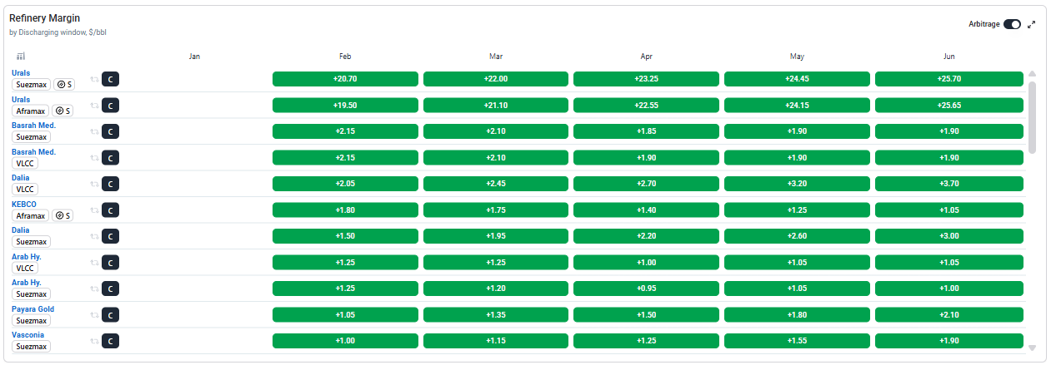Select the +0.95 cell
The height and width of the screenshot is (365, 1051).
(x=646, y=289)
